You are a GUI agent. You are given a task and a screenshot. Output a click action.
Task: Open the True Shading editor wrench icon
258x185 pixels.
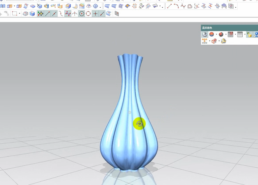tap(223, 41)
